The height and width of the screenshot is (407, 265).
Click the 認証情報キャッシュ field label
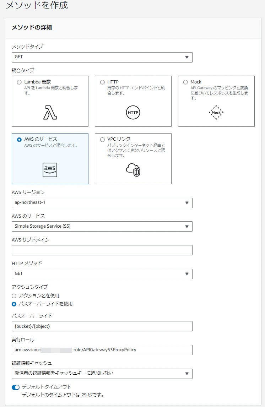pyautogui.click(x=32, y=363)
